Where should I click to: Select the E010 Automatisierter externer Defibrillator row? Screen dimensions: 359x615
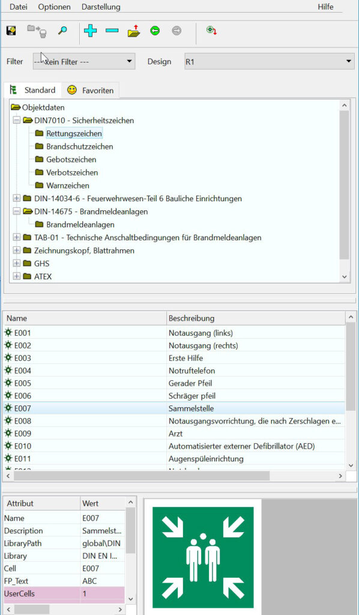click(174, 446)
